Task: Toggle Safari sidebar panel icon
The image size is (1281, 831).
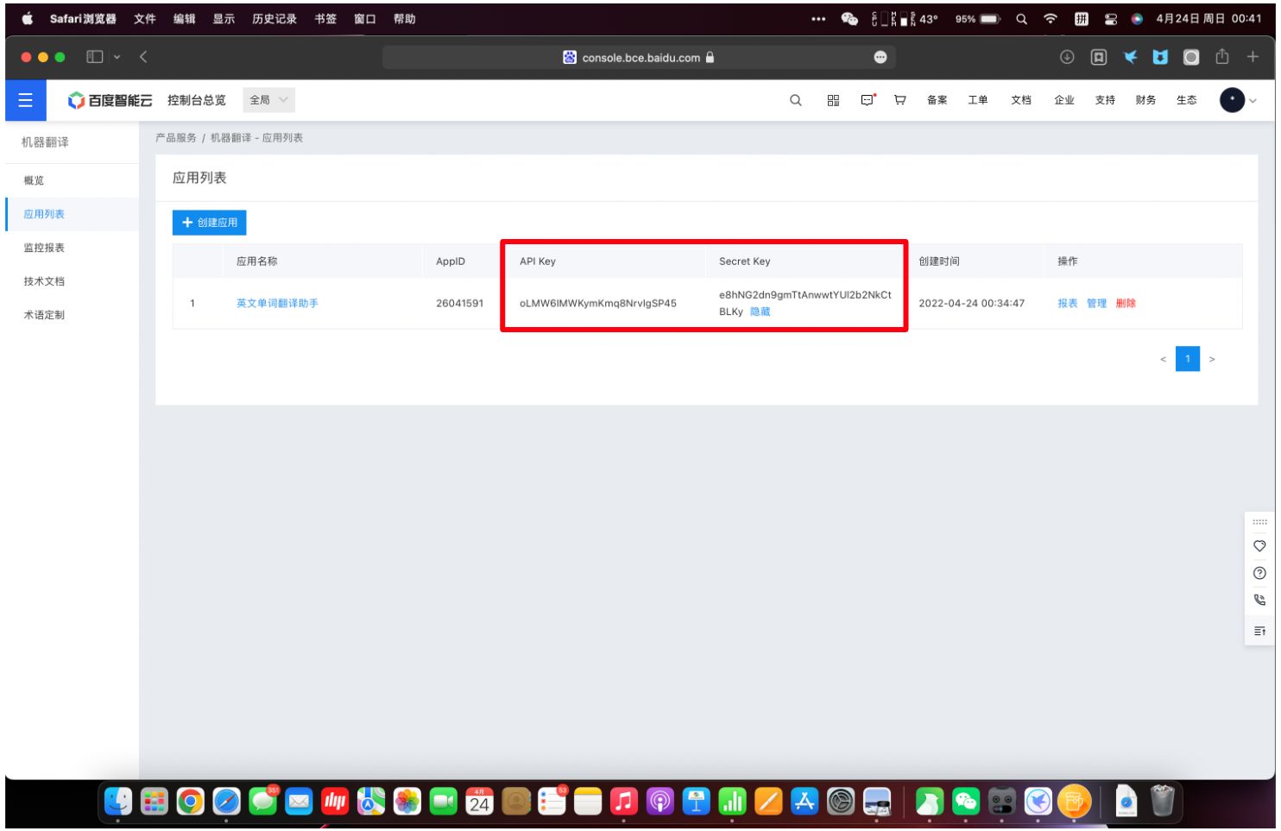Action: tap(95, 57)
